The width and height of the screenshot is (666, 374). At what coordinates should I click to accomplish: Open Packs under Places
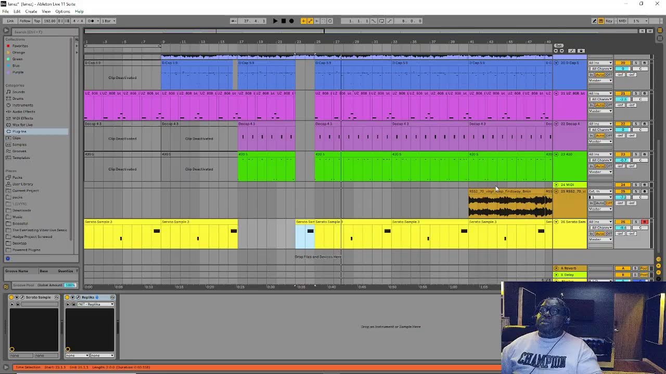click(x=18, y=178)
